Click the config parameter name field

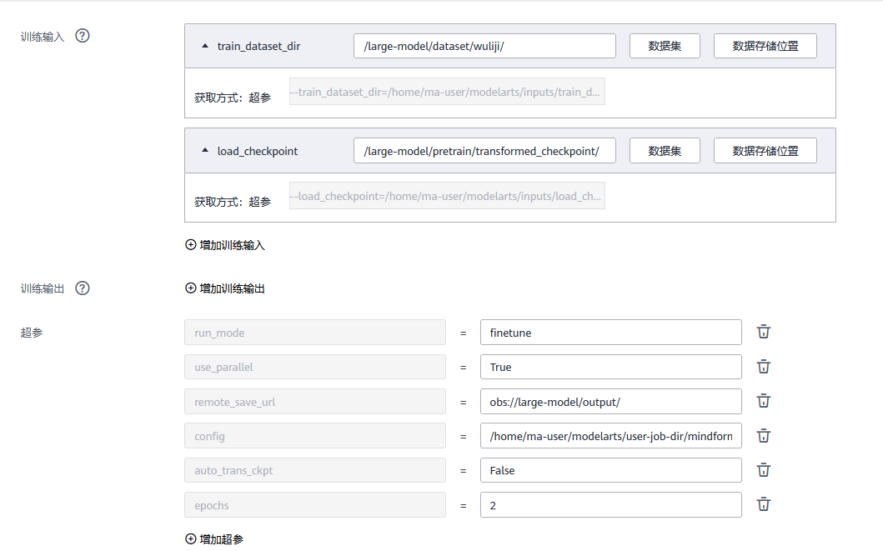(x=315, y=436)
